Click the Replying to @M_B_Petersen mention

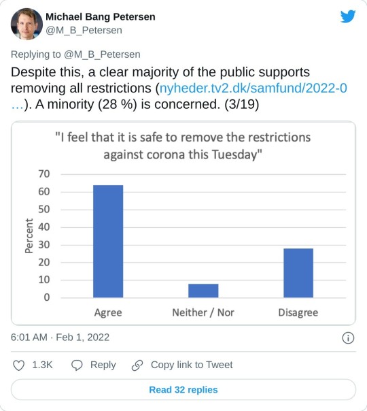(102, 54)
